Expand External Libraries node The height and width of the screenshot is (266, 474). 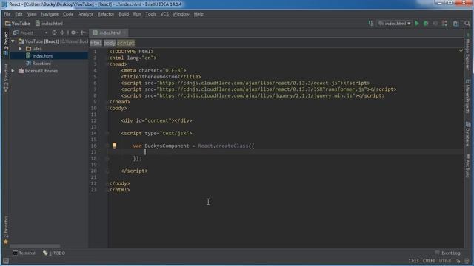click(13, 71)
